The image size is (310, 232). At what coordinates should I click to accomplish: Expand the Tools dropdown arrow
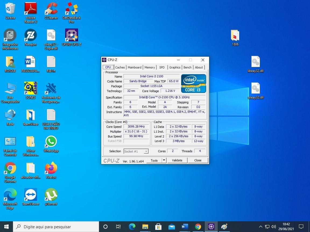tap(164, 160)
